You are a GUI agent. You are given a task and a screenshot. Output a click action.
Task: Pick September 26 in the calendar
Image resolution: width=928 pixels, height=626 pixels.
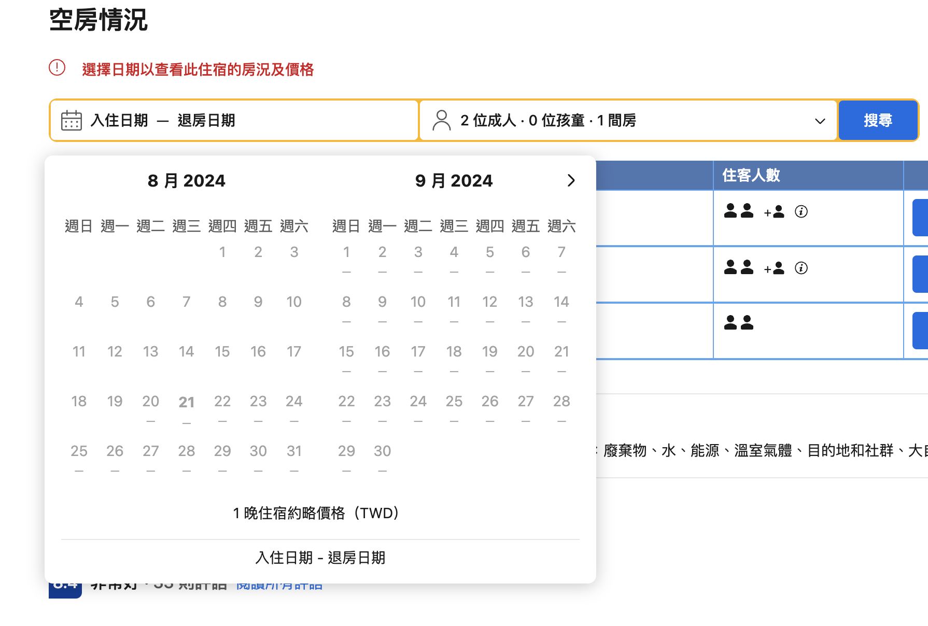[490, 408]
